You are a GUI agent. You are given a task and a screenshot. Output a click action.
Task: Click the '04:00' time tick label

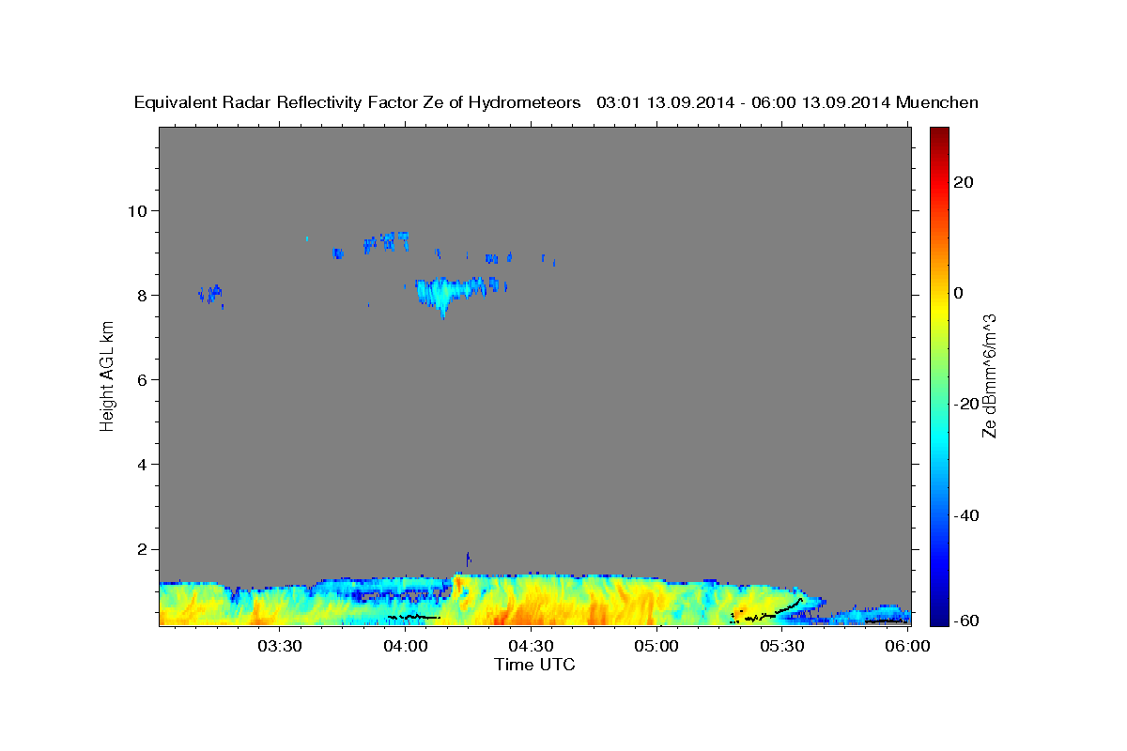[406, 646]
